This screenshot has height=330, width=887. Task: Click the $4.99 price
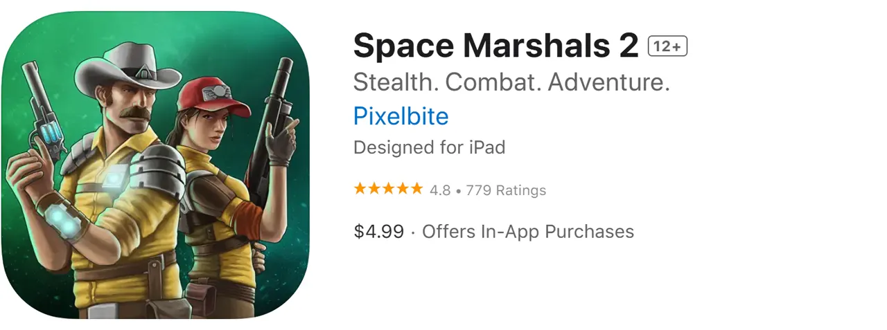pos(378,231)
